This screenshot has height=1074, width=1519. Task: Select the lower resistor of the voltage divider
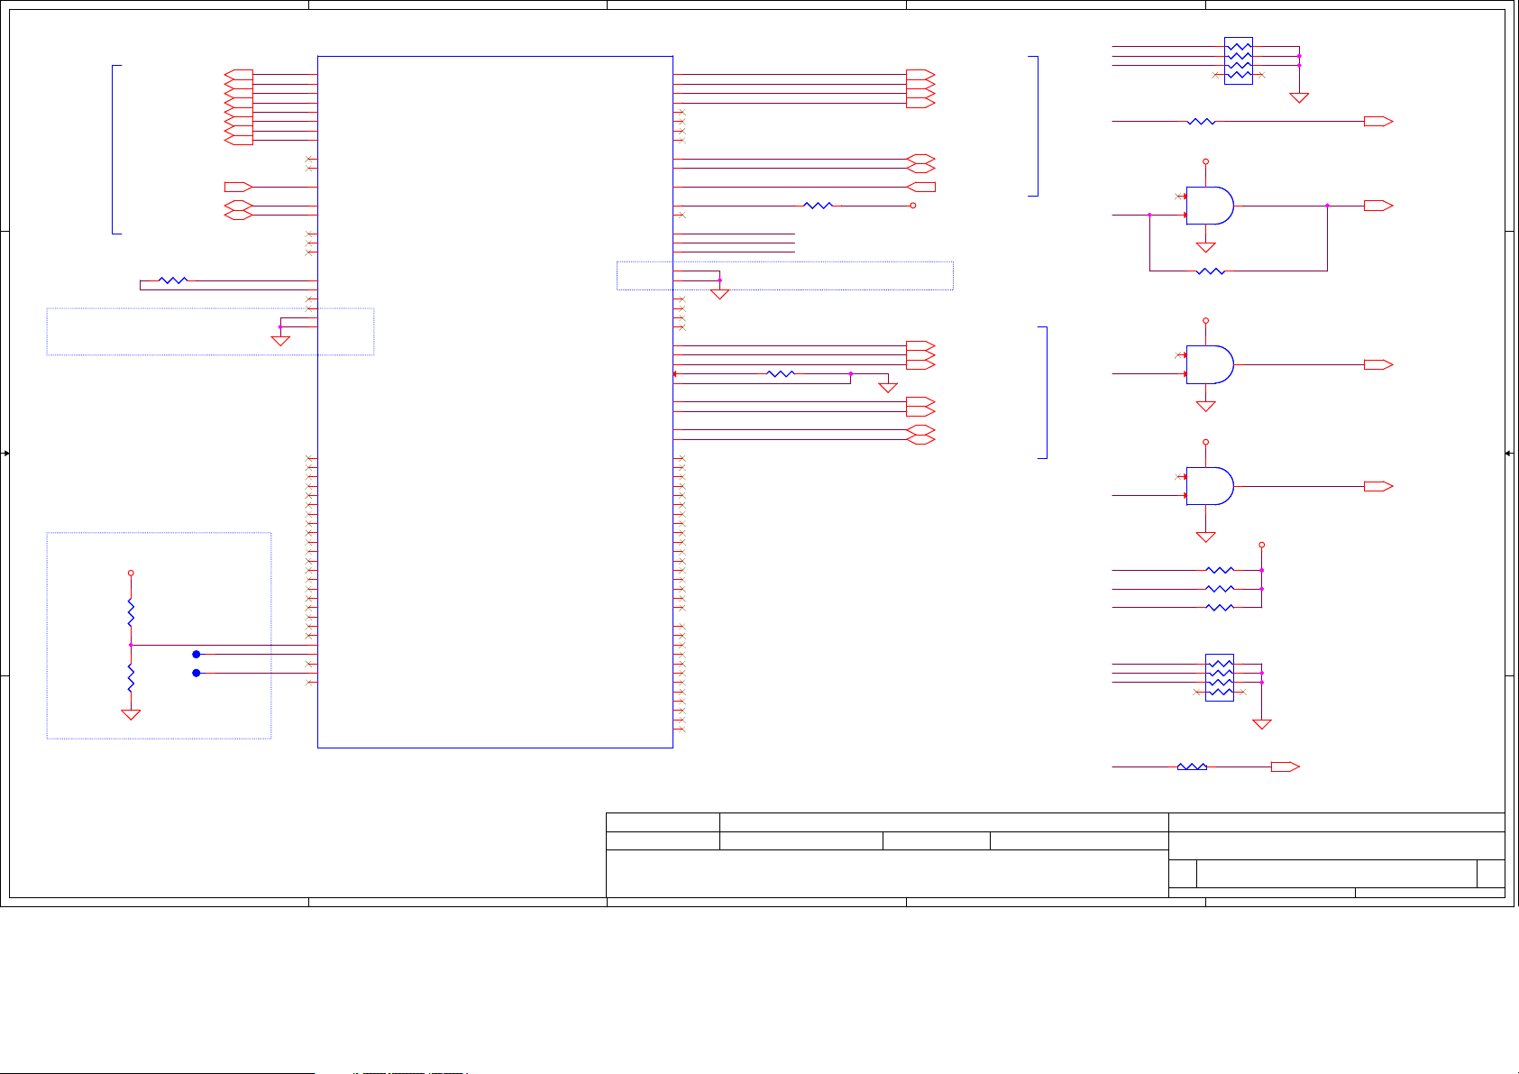point(131,677)
